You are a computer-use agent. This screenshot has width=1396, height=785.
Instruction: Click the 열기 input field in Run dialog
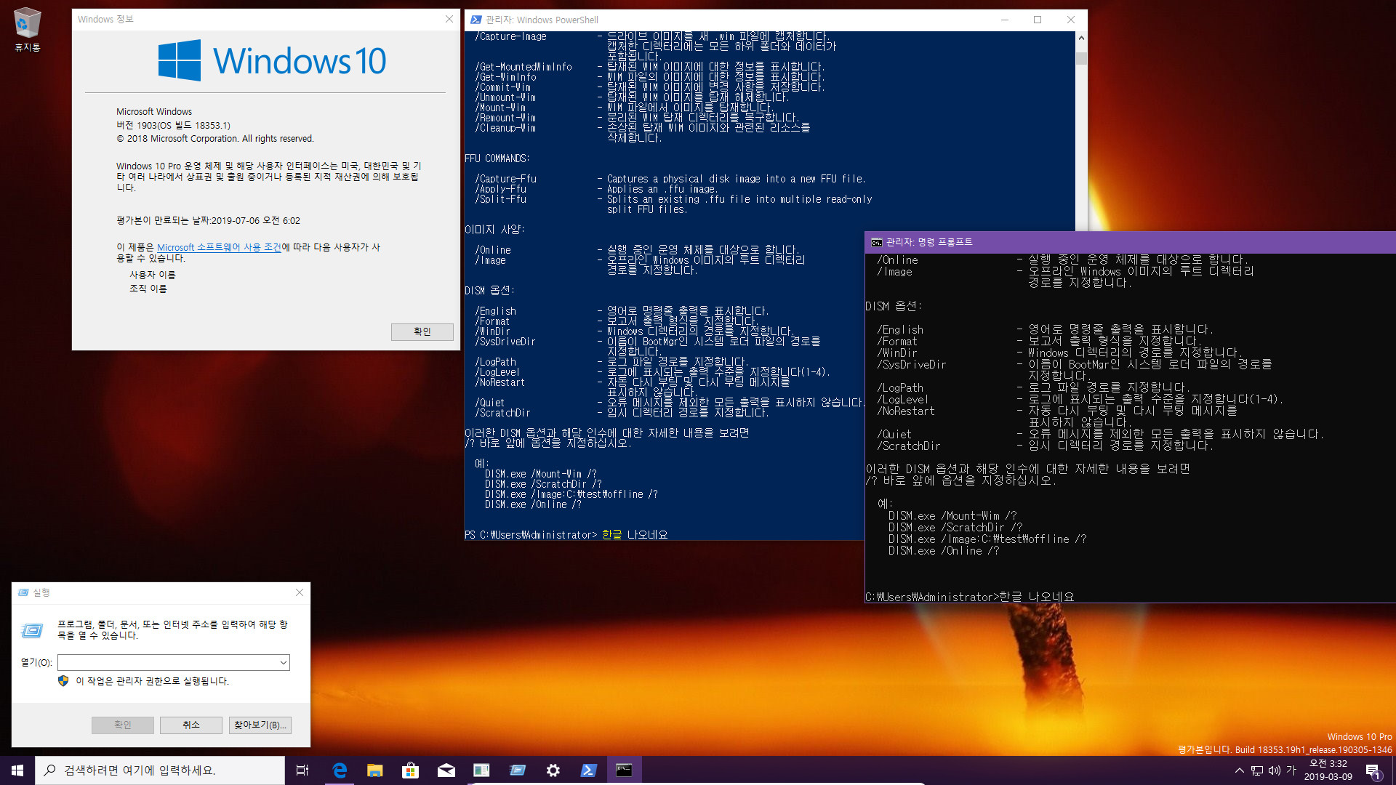pos(168,662)
